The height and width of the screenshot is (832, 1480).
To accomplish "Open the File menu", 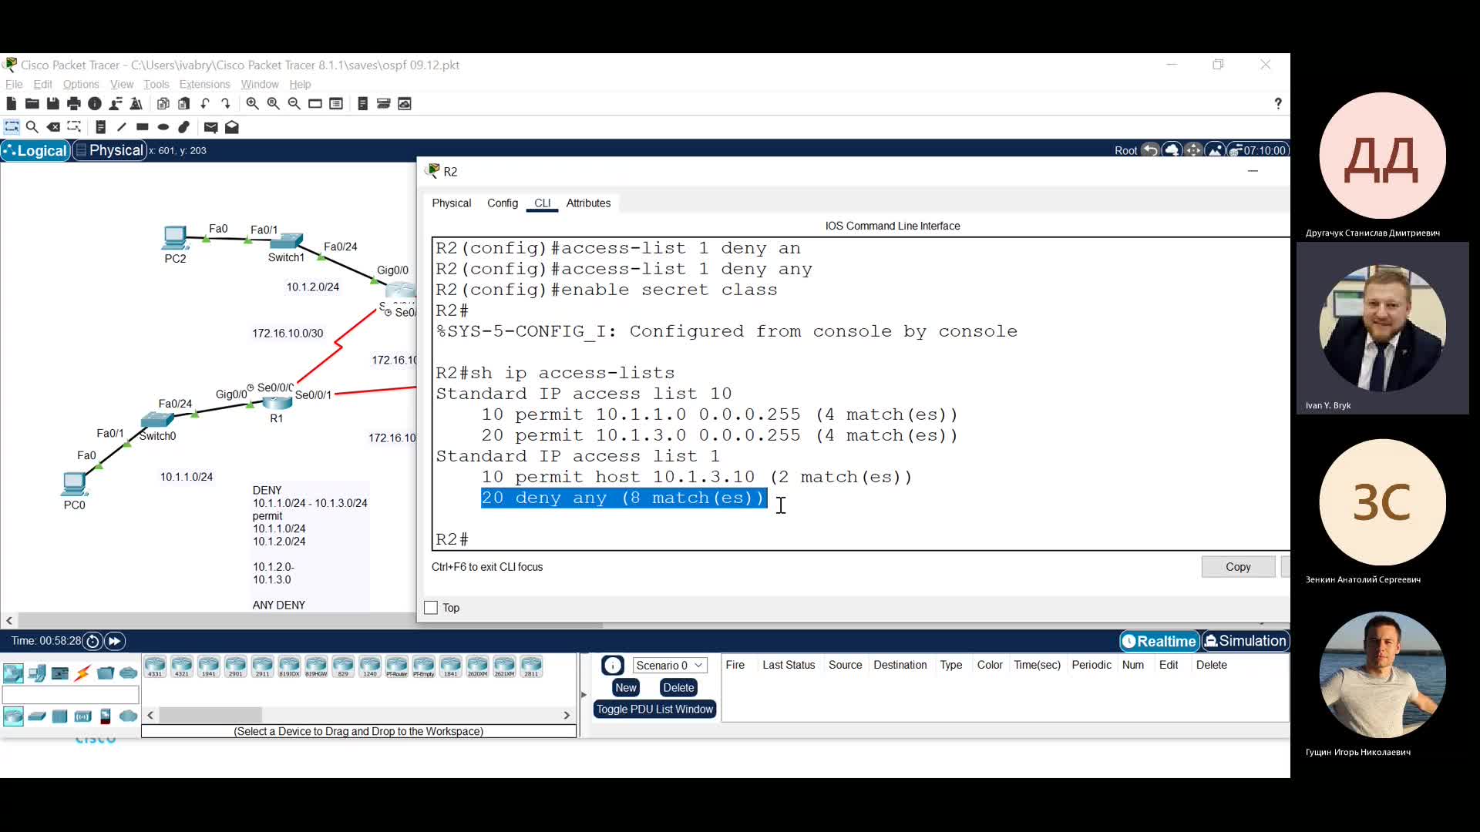I will pyautogui.click(x=14, y=85).
